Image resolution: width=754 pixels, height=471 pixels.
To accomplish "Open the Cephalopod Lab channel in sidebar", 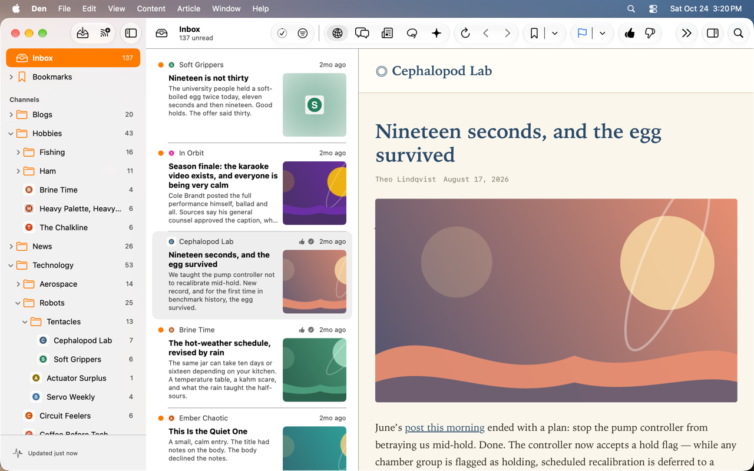I will pos(73,340).
